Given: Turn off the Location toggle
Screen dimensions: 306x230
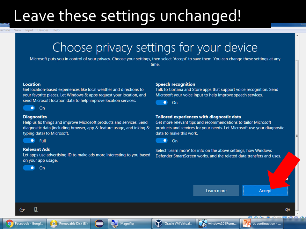Looking at the screenshot, I should 29,108.
